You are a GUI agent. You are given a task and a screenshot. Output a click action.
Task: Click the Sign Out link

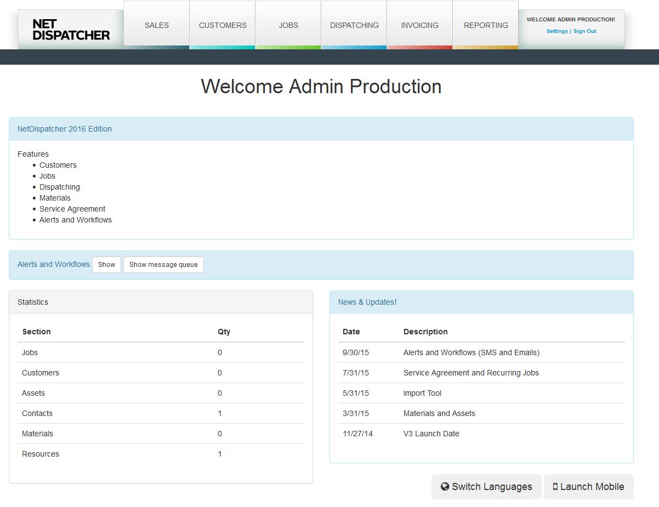(x=585, y=31)
